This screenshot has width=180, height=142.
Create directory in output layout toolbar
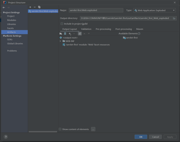[61, 34]
